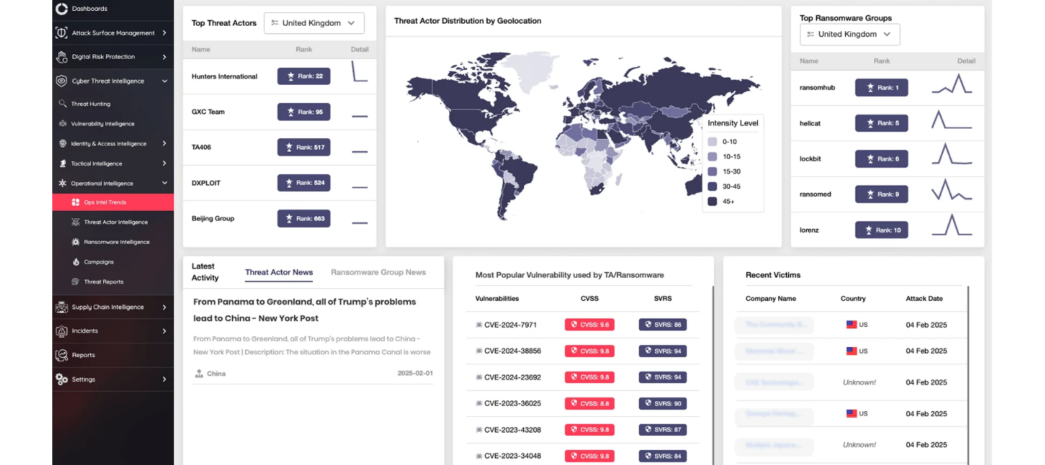The height and width of the screenshot is (465, 1045).
Task: Click the Digital Risk Protection hand icon
Action: pos(62,57)
